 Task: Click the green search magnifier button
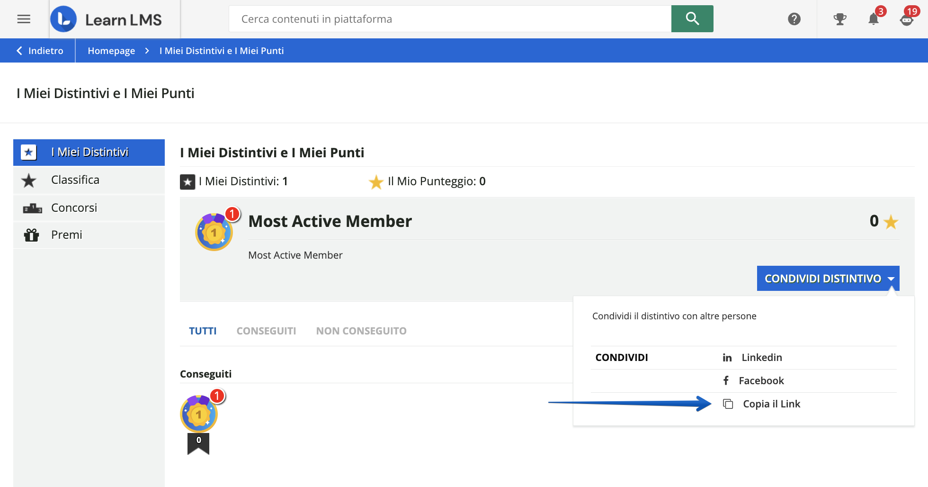point(692,19)
